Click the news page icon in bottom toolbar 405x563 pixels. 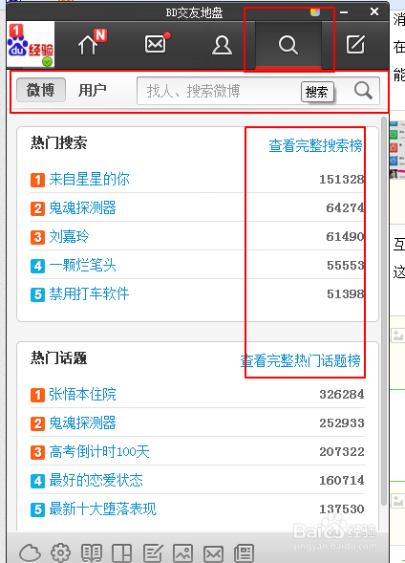click(x=244, y=552)
